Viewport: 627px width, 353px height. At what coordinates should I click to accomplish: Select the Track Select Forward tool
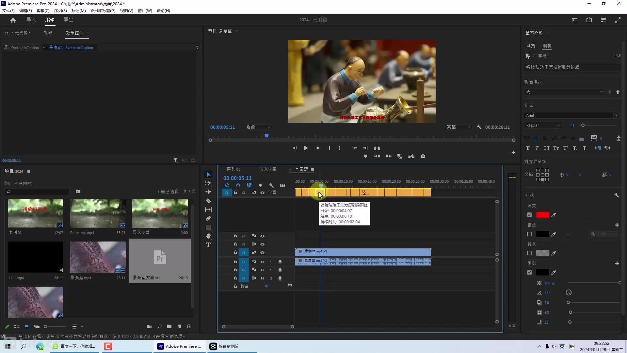click(208, 183)
